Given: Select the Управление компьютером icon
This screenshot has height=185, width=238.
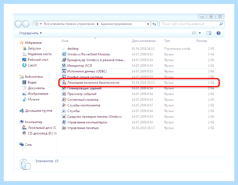Looking at the screenshot, I should (64, 122).
